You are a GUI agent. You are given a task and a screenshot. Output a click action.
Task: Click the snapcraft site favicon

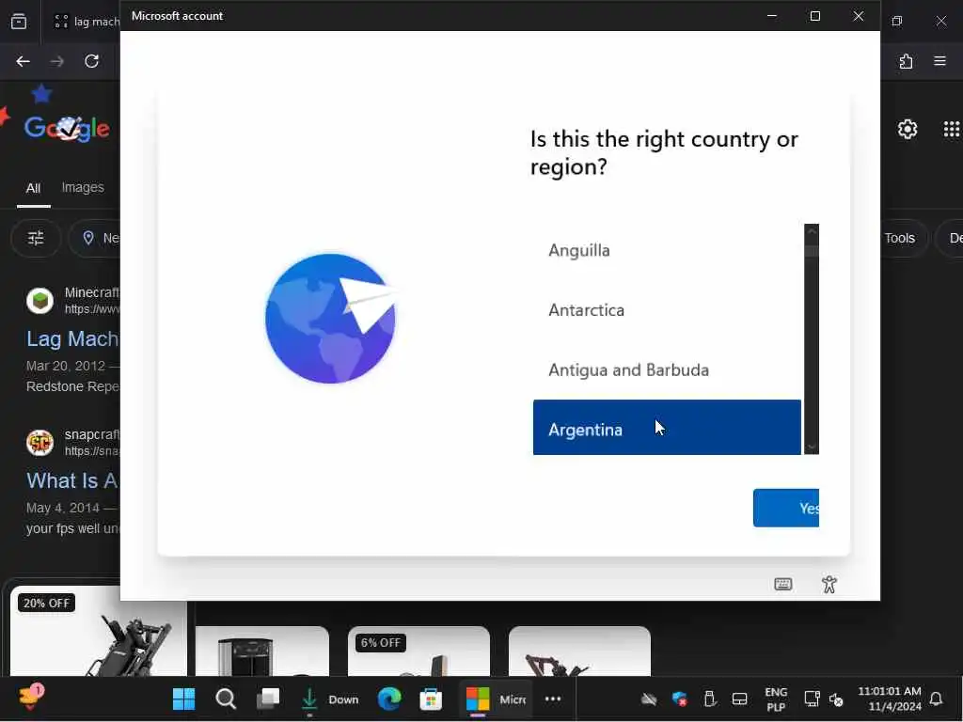pyautogui.click(x=39, y=442)
